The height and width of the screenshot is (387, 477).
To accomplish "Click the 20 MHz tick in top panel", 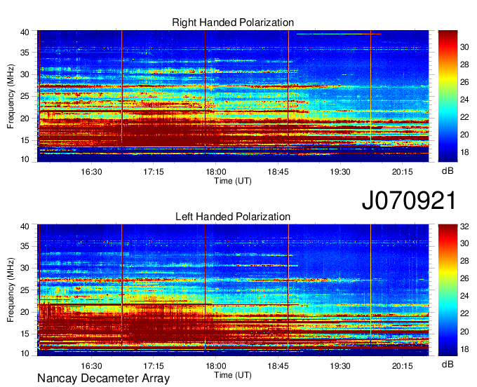I will click(25, 118).
